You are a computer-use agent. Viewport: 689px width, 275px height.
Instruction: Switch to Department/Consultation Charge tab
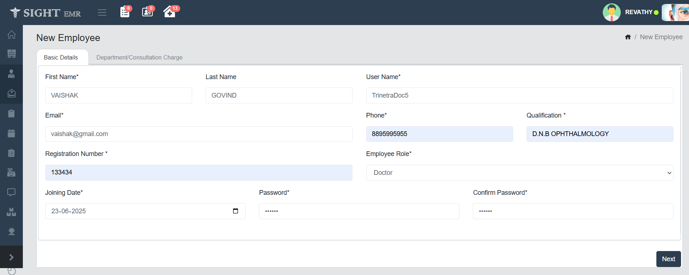pos(139,57)
